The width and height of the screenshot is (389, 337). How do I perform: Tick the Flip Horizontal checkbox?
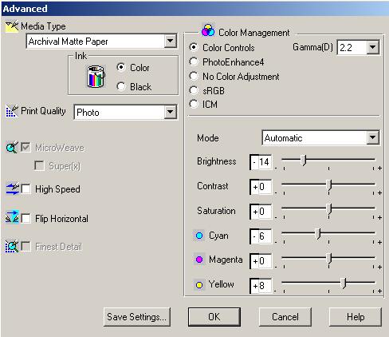pos(26,219)
